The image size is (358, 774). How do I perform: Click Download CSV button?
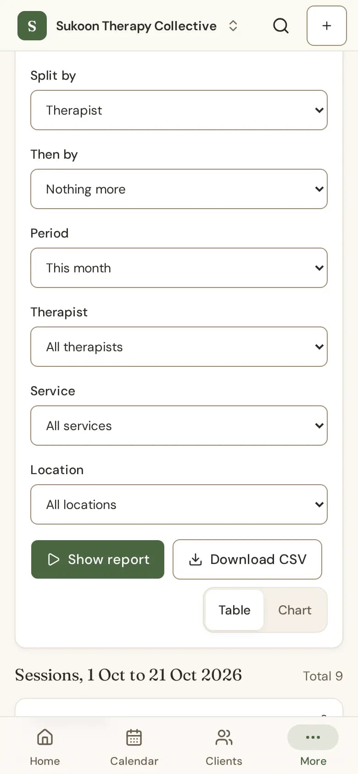click(247, 559)
